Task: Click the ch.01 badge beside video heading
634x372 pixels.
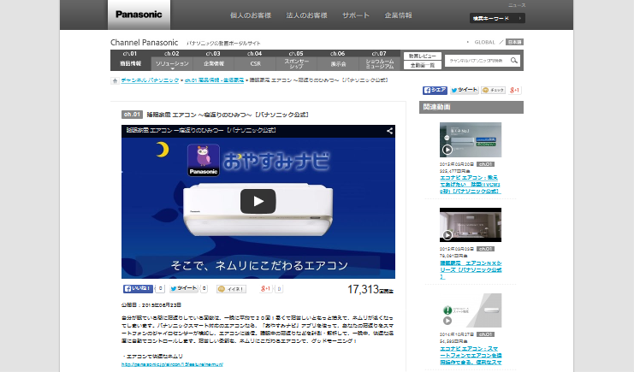Action: pyautogui.click(x=132, y=115)
